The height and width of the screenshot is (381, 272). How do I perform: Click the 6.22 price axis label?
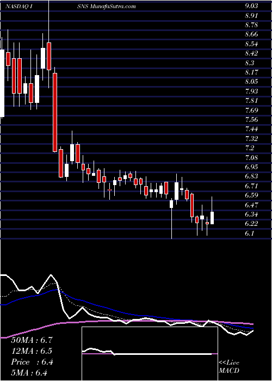(x=251, y=224)
